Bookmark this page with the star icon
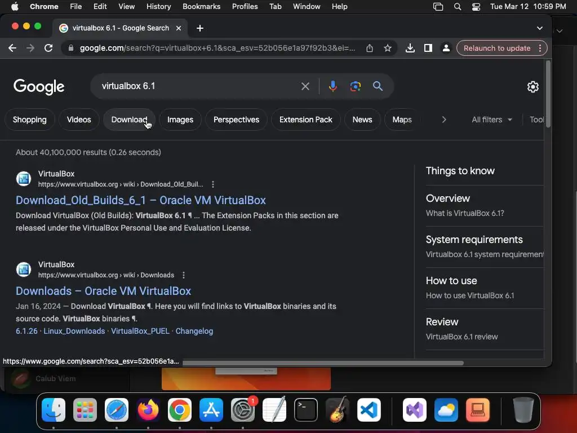The height and width of the screenshot is (433, 577). click(388, 48)
